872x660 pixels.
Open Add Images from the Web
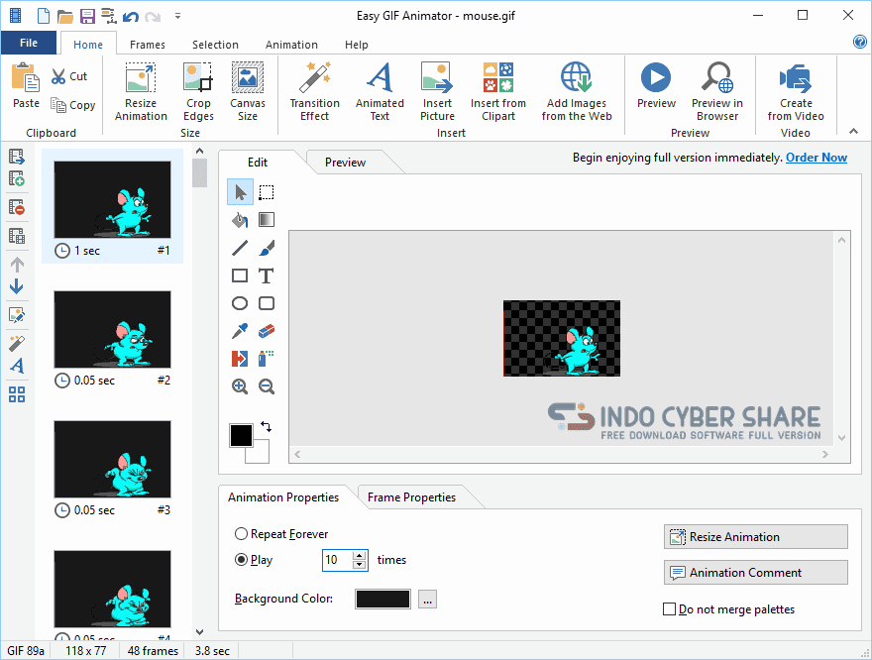[577, 92]
